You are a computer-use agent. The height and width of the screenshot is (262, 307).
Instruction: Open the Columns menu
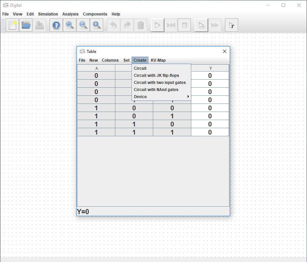coord(110,60)
